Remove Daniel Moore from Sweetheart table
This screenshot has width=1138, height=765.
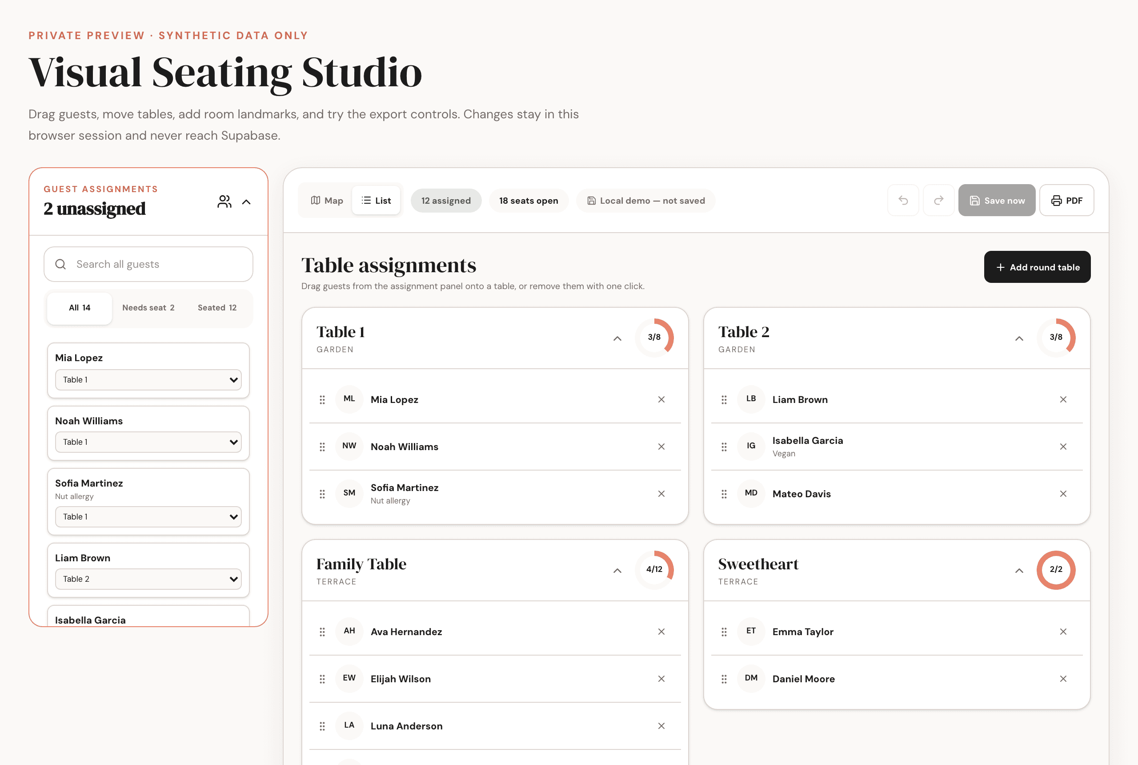coord(1063,679)
